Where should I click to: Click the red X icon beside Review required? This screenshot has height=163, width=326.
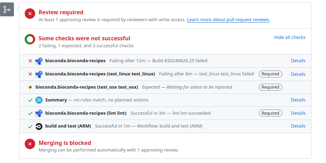[x=30, y=14]
